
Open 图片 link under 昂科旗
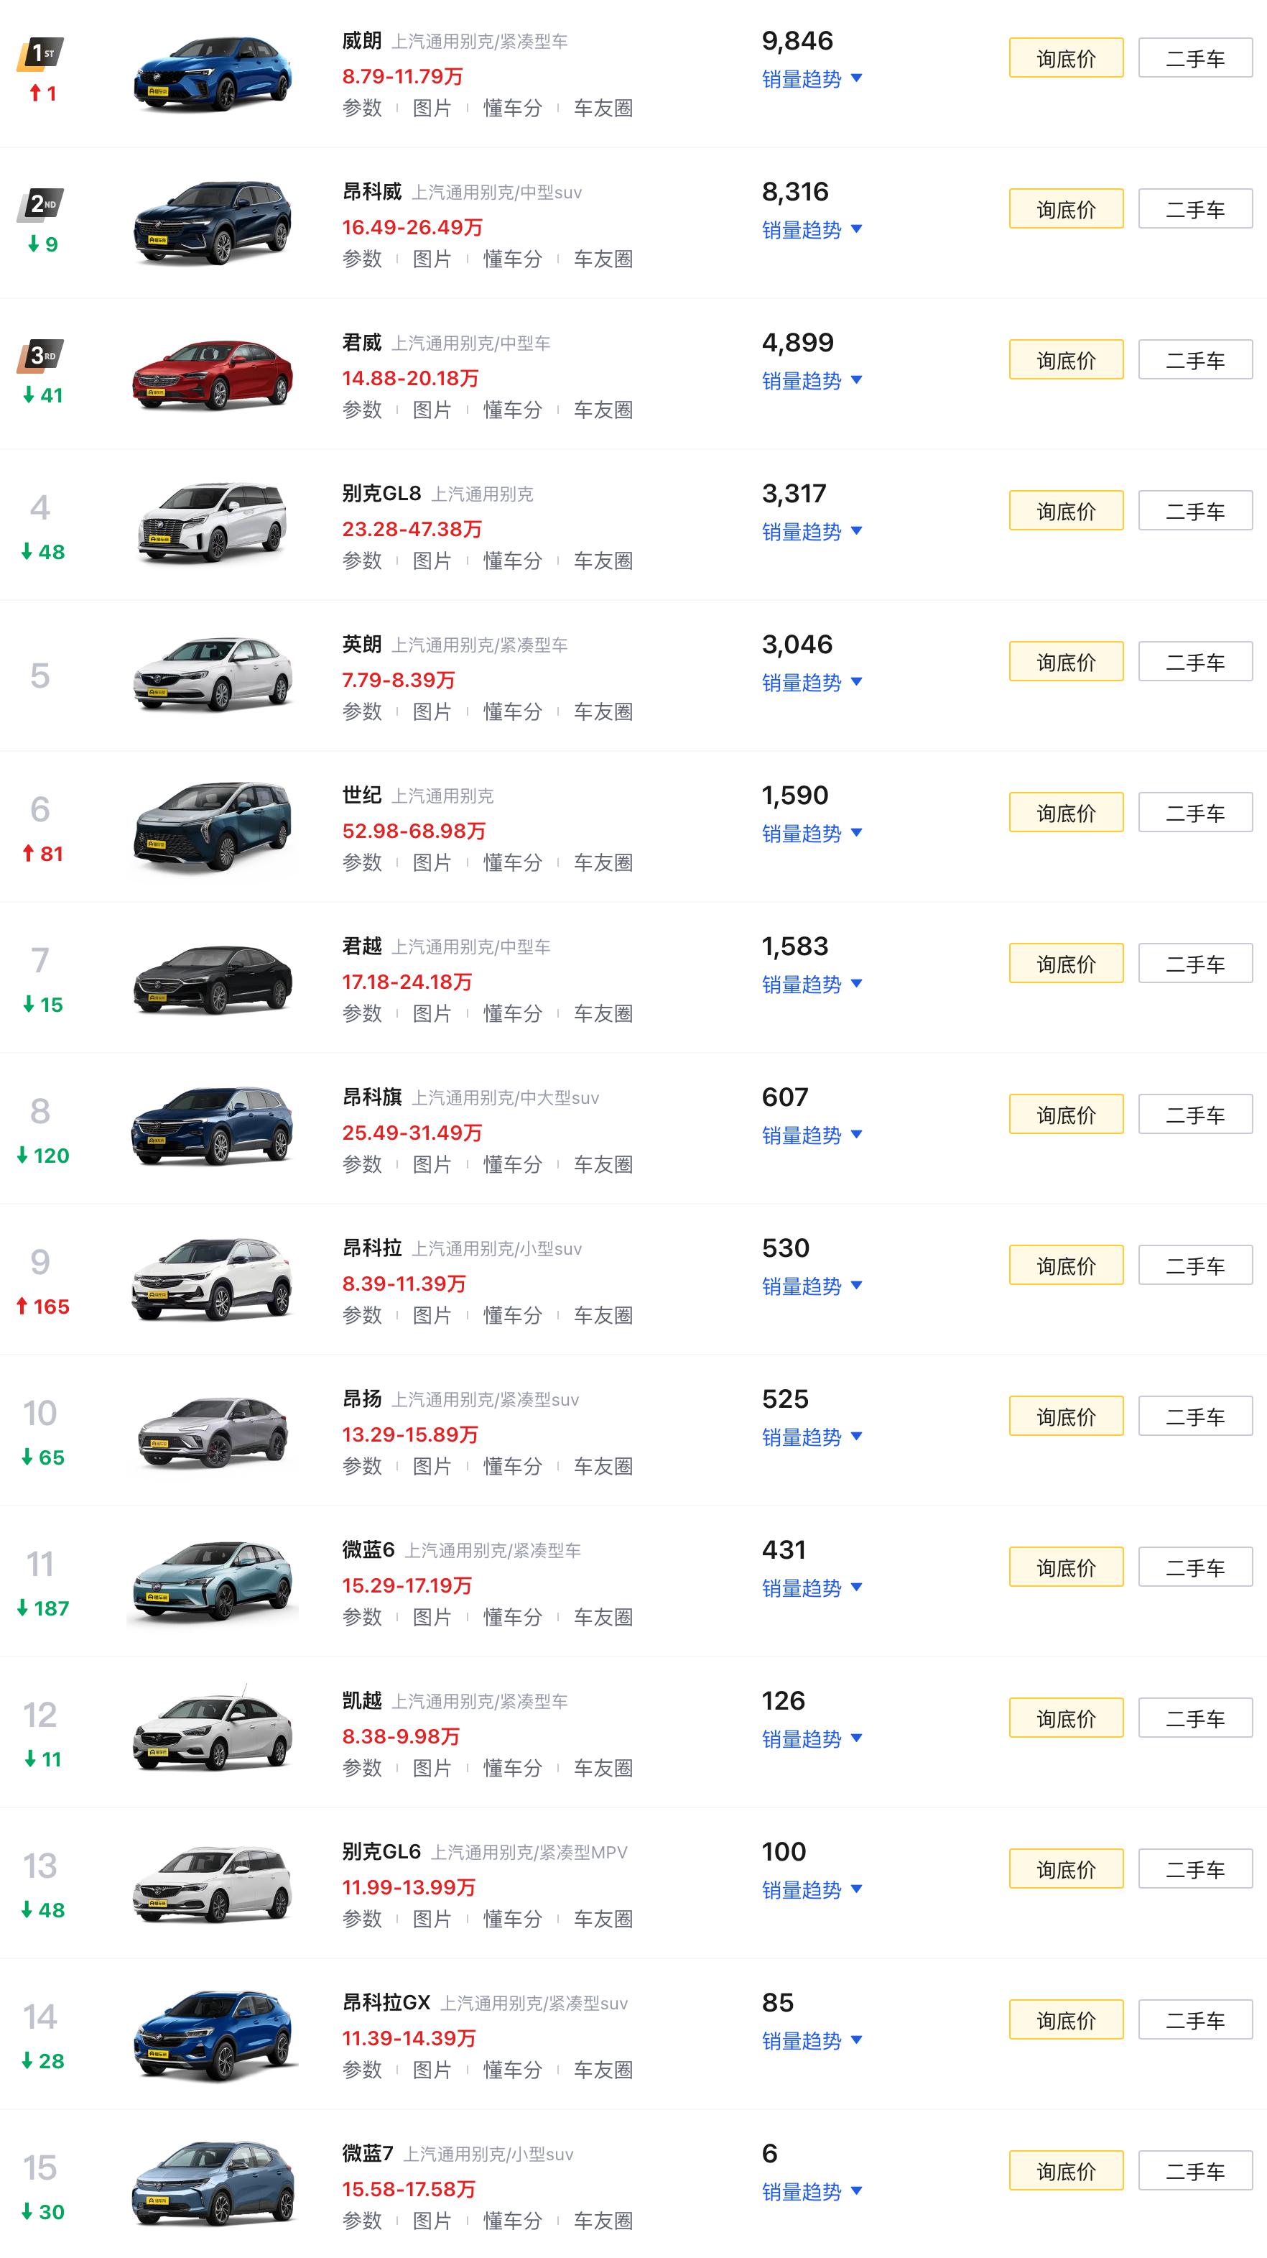point(432,1164)
